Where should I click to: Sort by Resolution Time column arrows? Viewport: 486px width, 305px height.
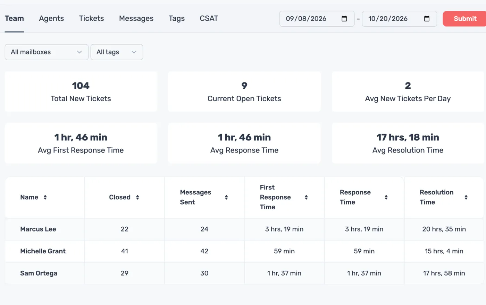466,197
